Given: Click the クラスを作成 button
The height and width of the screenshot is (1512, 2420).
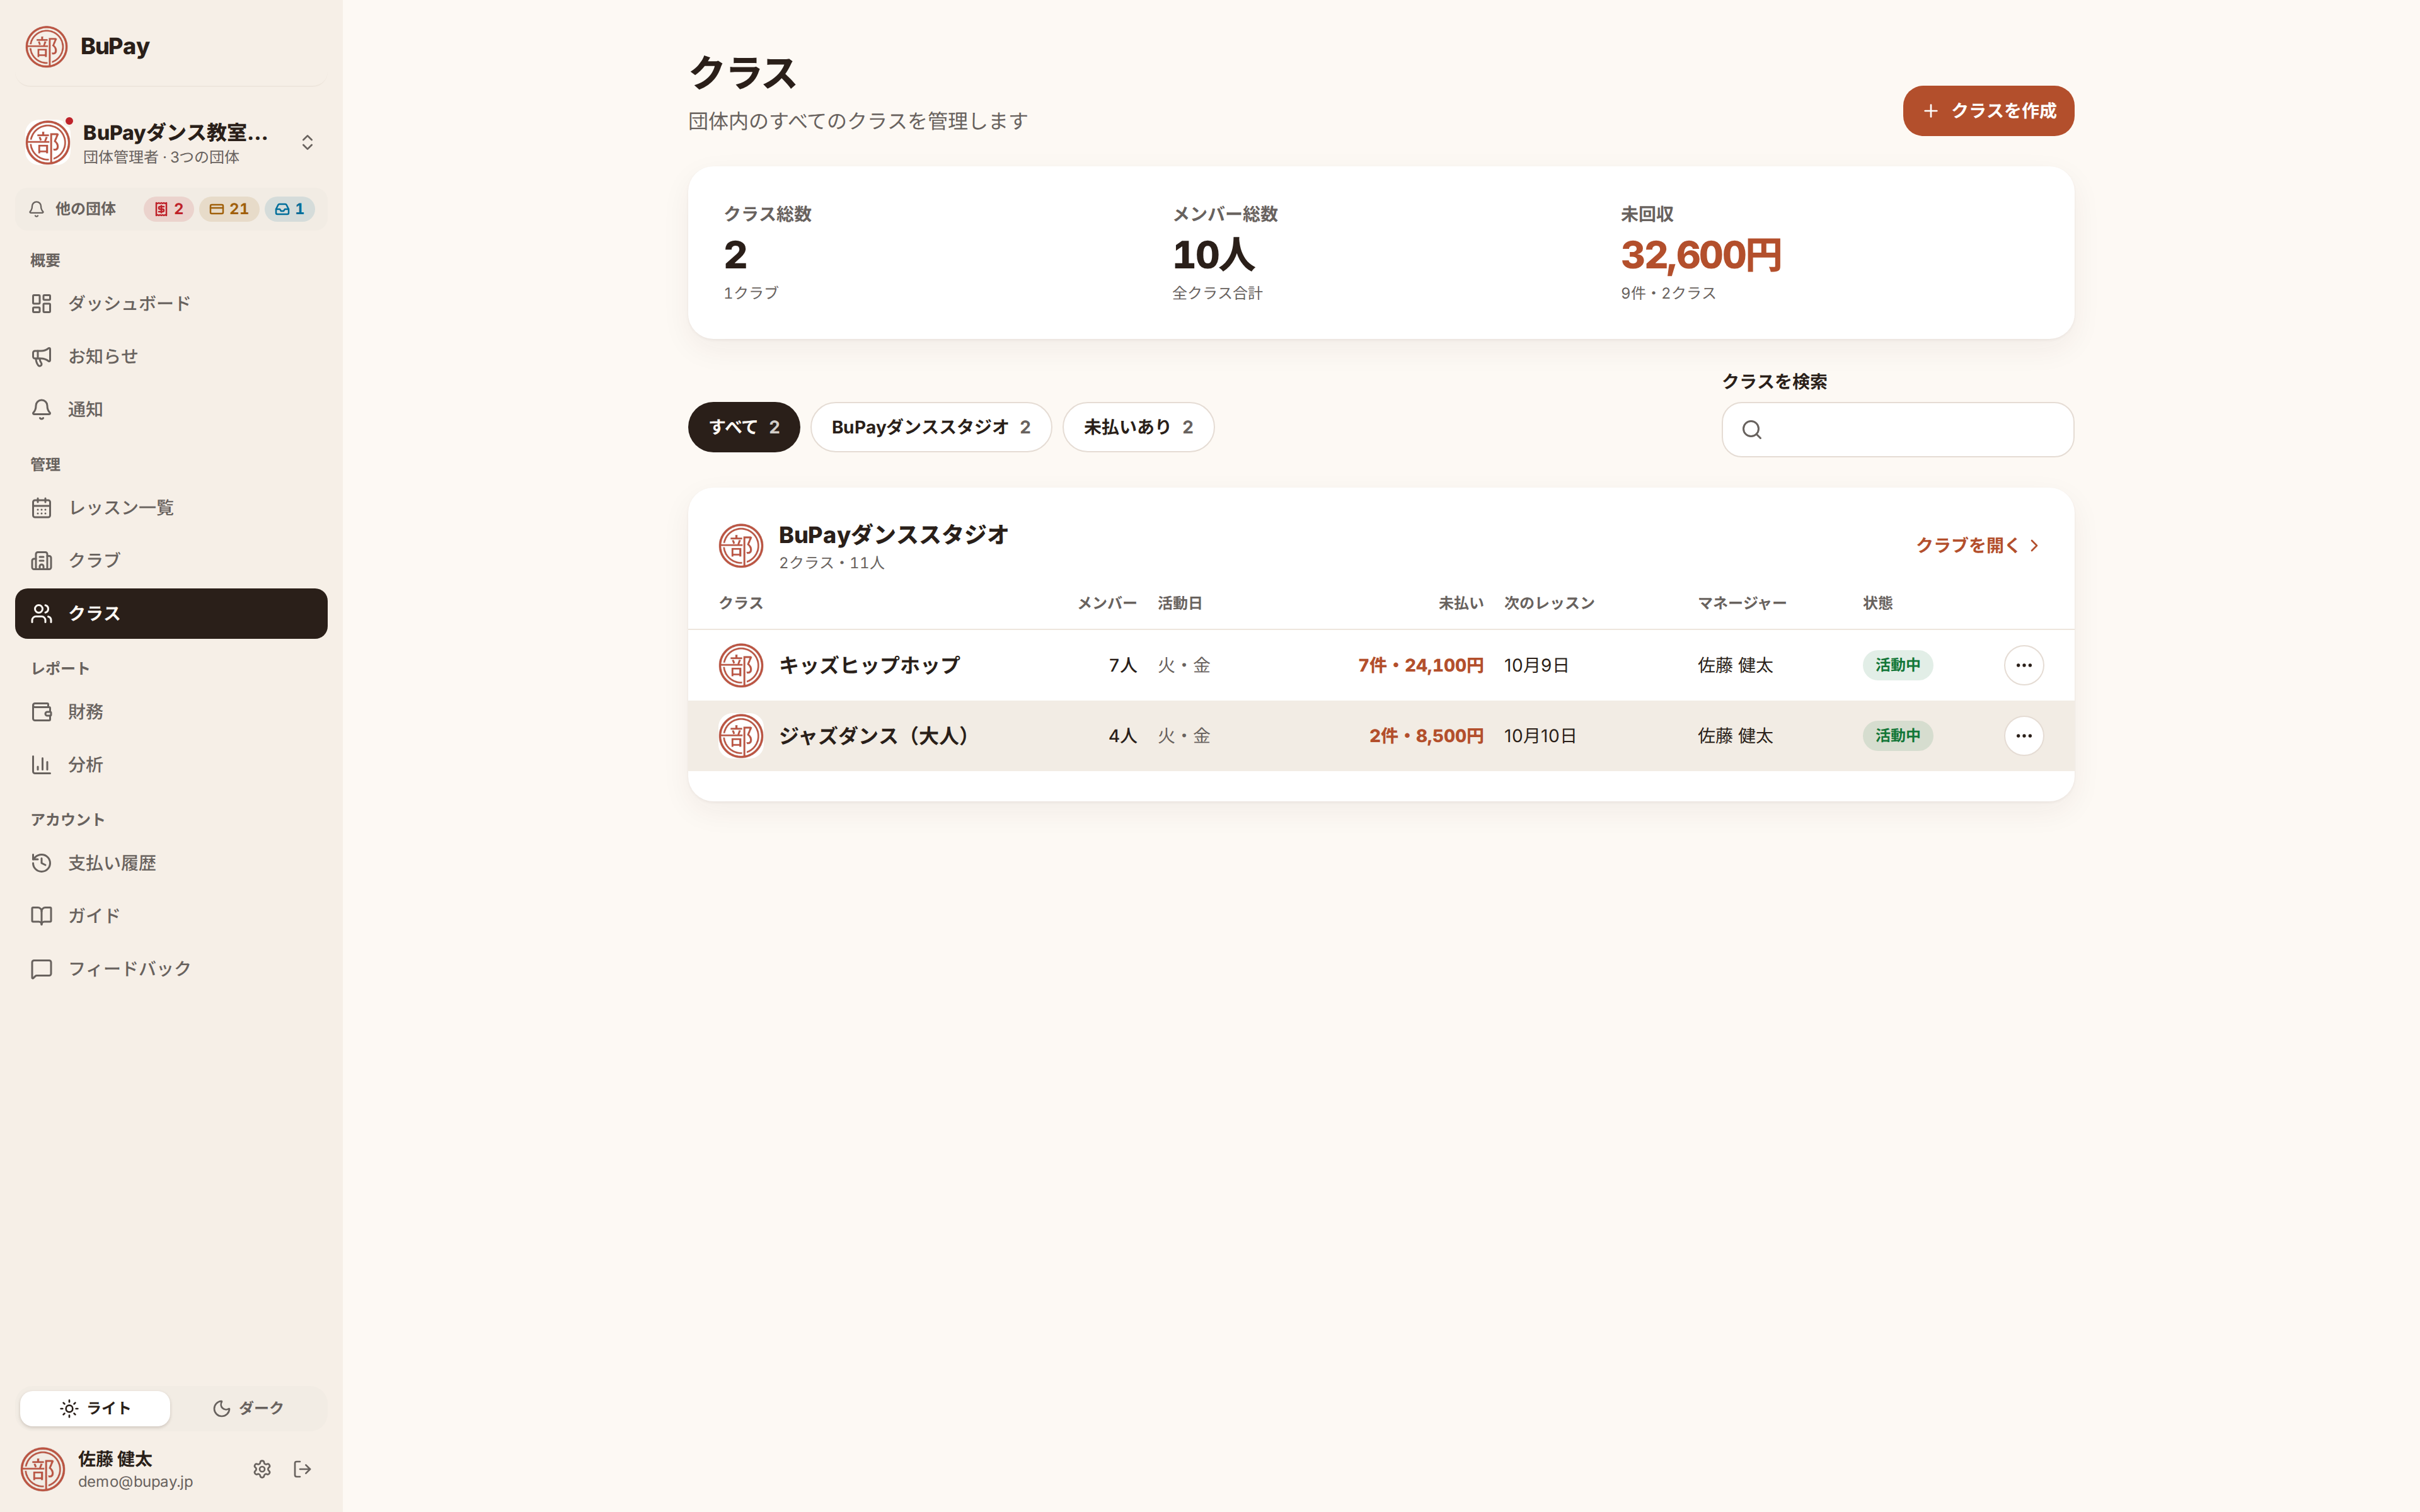Looking at the screenshot, I should (1988, 111).
